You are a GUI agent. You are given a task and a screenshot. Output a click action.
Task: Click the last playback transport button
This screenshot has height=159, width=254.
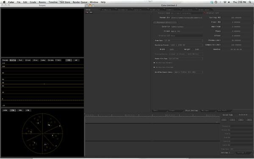pyautogui.click(x=249, y=120)
